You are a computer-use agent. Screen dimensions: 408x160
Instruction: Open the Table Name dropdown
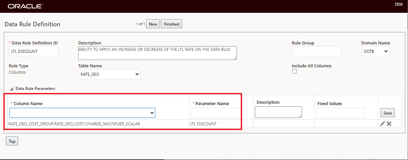point(109,74)
